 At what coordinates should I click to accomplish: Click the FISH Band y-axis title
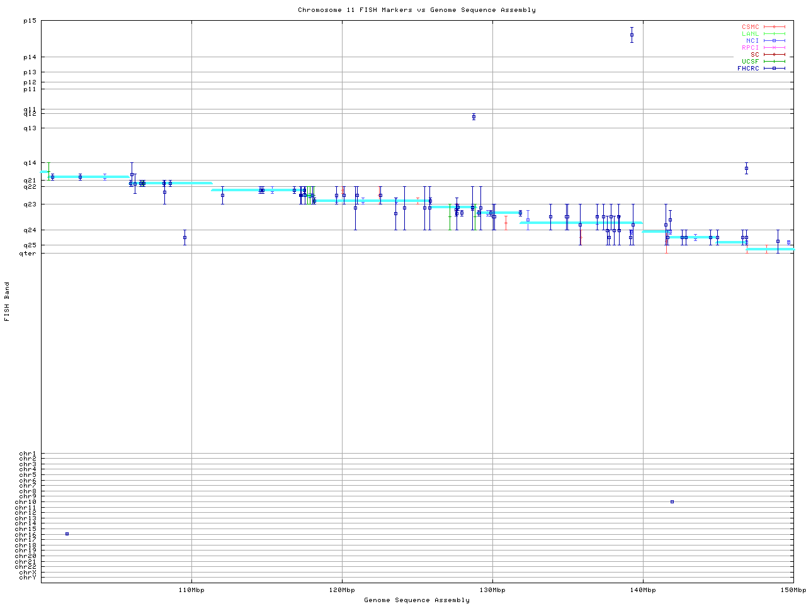[x=7, y=301]
